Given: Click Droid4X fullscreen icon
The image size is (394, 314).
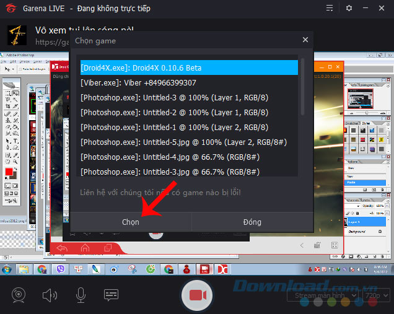Looking at the screenshot, I should tap(335, 245).
